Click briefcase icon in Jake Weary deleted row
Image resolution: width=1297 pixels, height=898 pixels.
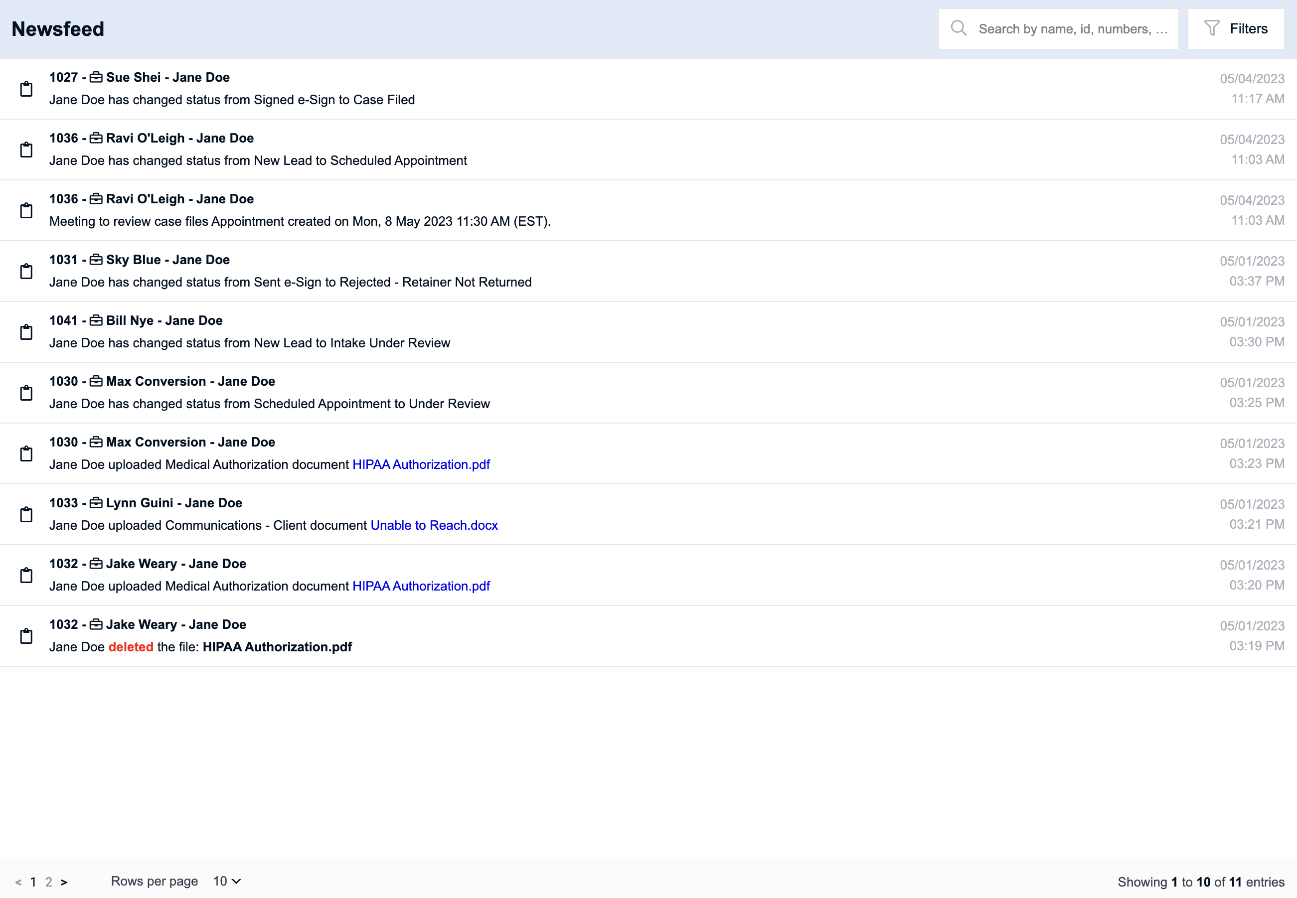pyautogui.click(x=96, y=624)
